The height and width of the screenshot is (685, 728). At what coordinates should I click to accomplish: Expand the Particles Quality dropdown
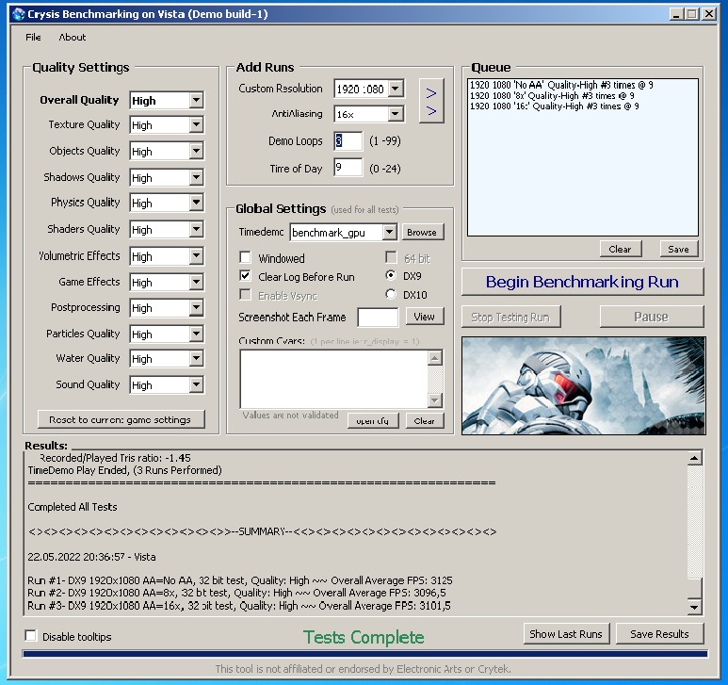coord(197,334)
